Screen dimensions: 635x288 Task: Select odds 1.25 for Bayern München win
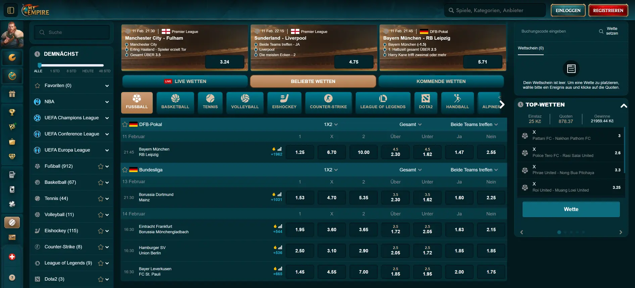click(300, 152)
